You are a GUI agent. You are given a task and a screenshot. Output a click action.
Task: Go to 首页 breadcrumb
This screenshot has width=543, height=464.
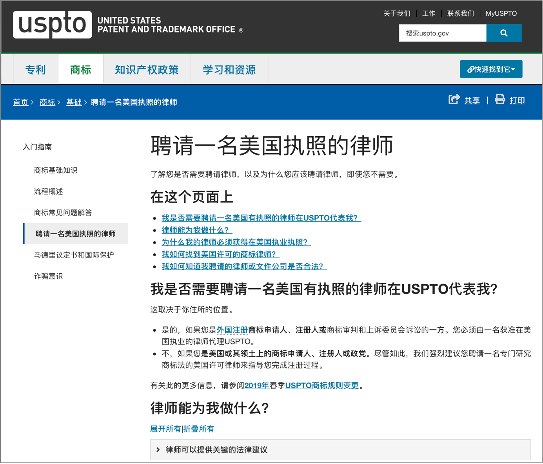[x=21, y=102]
